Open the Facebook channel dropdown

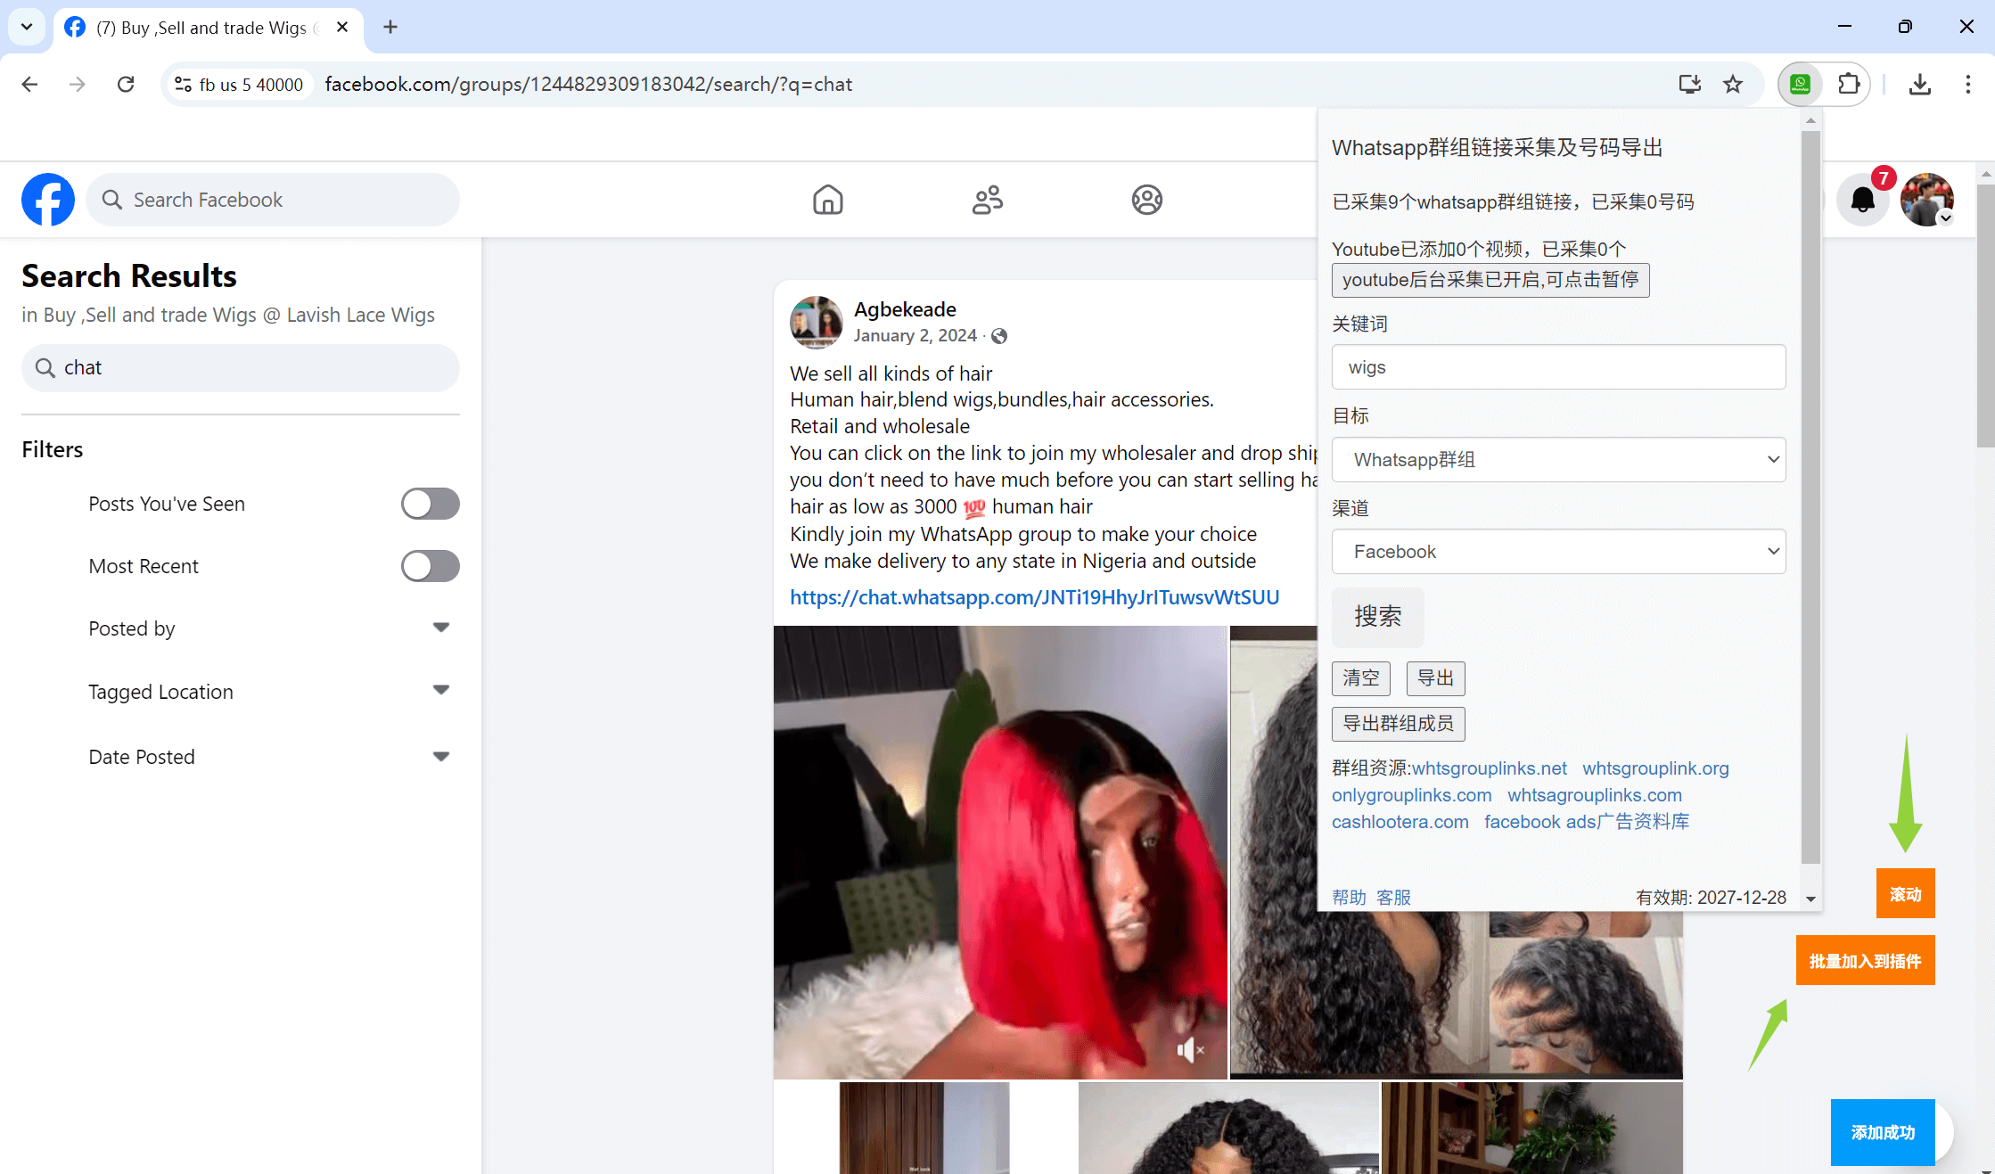[x=1558, y=552]
